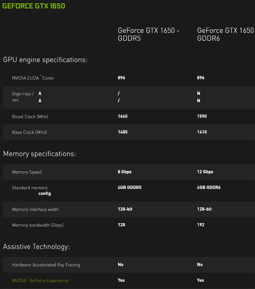The width and height of the screenshot is (255, 289).
Task: Click the 1665 boost clock value
Action: [x=123, y=116]
